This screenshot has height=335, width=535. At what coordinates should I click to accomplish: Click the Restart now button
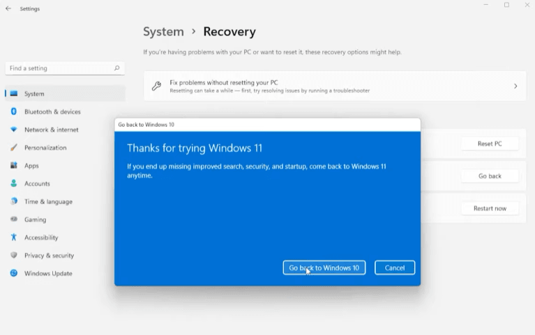click(x=490, y=208)
